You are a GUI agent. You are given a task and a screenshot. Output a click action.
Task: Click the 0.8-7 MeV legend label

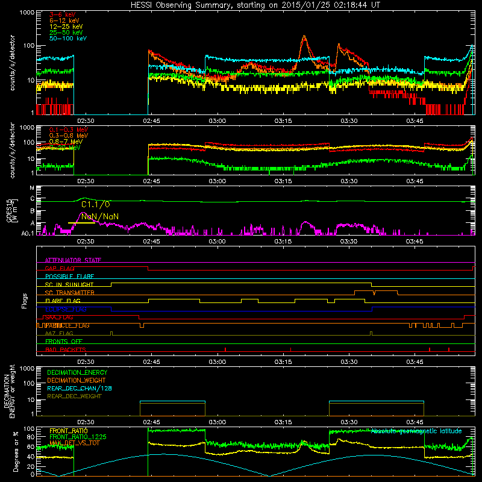66,142
